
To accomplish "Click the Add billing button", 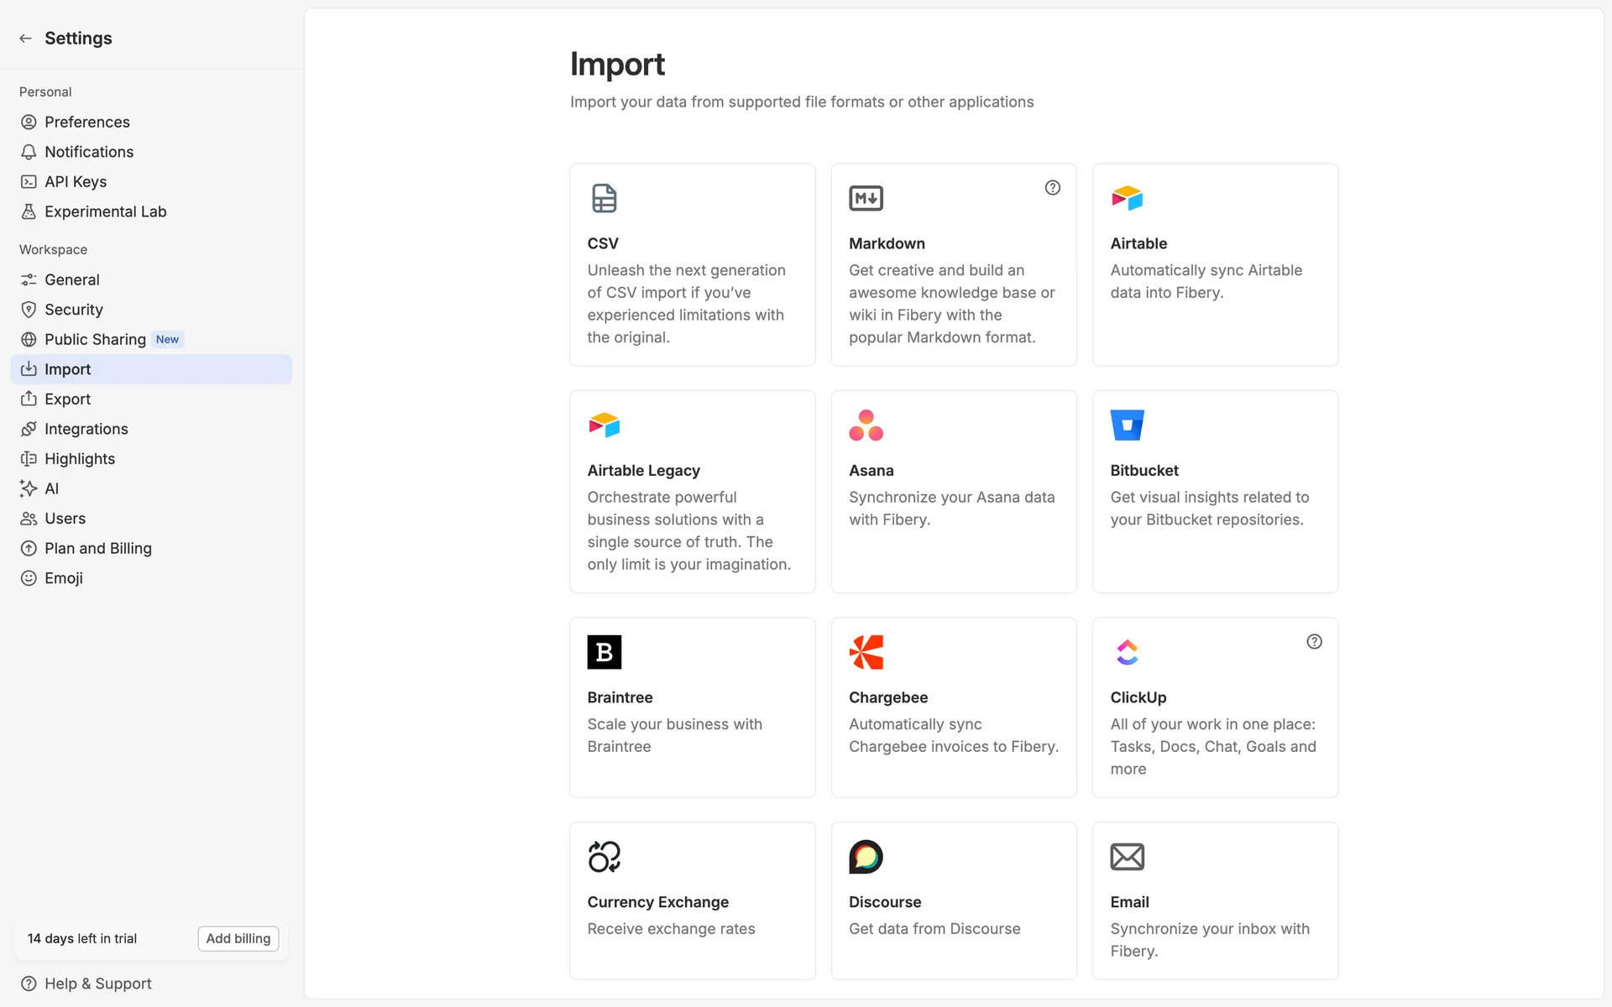I will [238, 939].
